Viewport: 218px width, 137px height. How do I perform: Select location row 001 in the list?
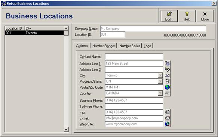[x=34, y=33]
